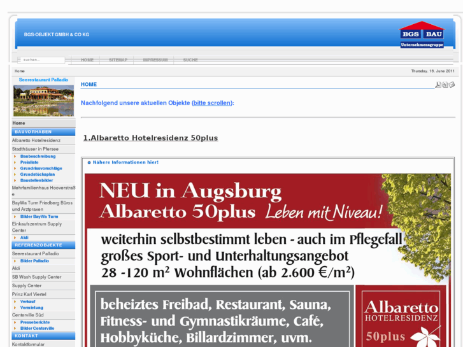Click the HOME page title
463x347 pixels.
89,85
